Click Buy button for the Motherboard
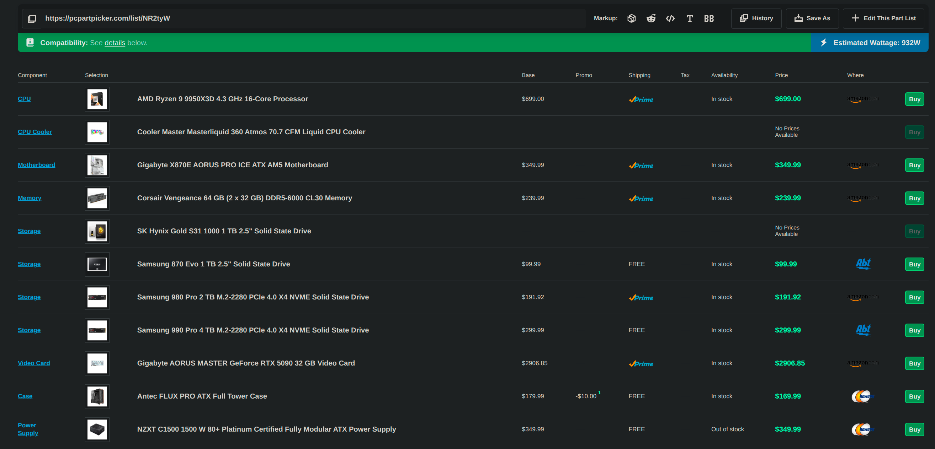This screenshot has height=449, width=935. pyautogui.click(x=914, y=165)
